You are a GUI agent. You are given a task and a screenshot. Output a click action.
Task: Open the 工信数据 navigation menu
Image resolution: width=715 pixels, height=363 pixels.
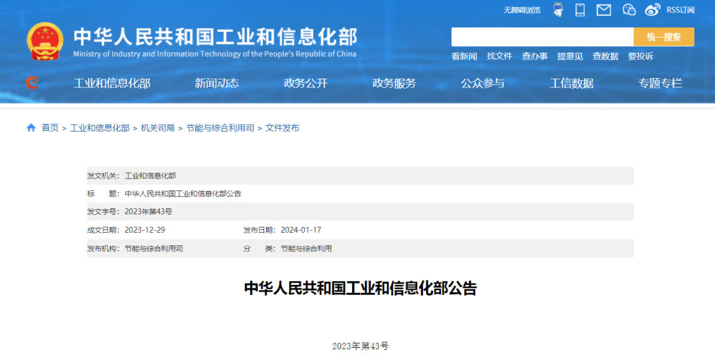point(571,83)
